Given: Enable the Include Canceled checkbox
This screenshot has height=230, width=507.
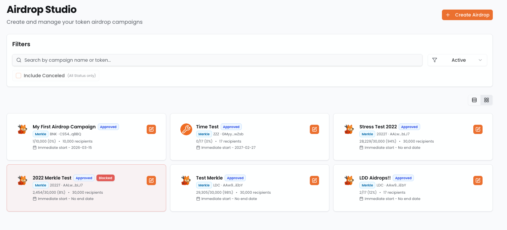Looking at the screenshot, I should click(19, 76).
